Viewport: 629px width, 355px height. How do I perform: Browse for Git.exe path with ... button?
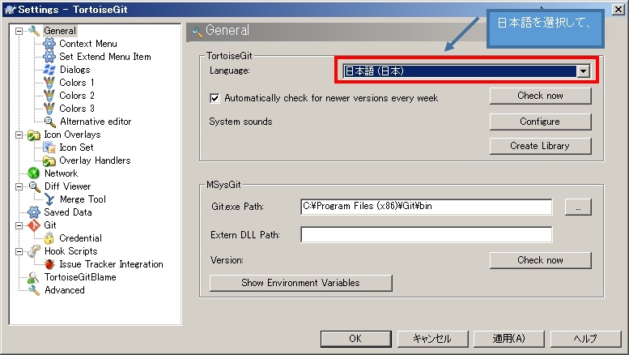pos(578,207)
